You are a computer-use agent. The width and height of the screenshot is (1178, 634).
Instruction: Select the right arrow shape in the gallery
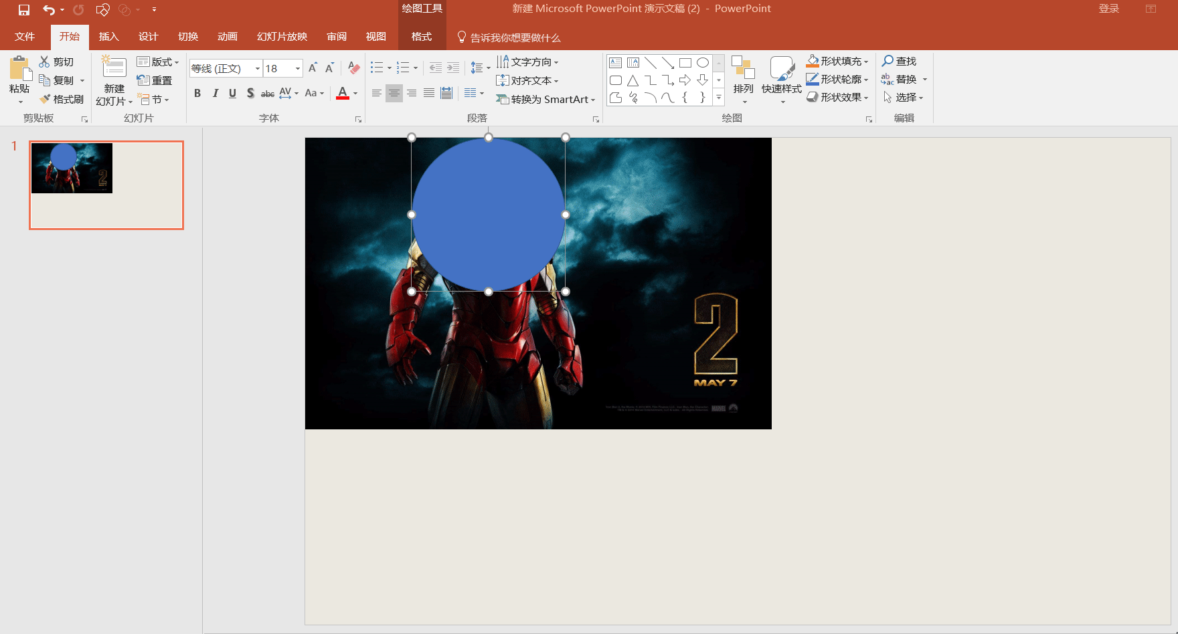coord(685,80)
